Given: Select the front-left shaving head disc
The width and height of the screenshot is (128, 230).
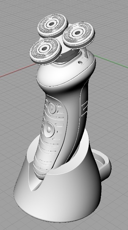Looking at the screenshot, I should 45,51.
